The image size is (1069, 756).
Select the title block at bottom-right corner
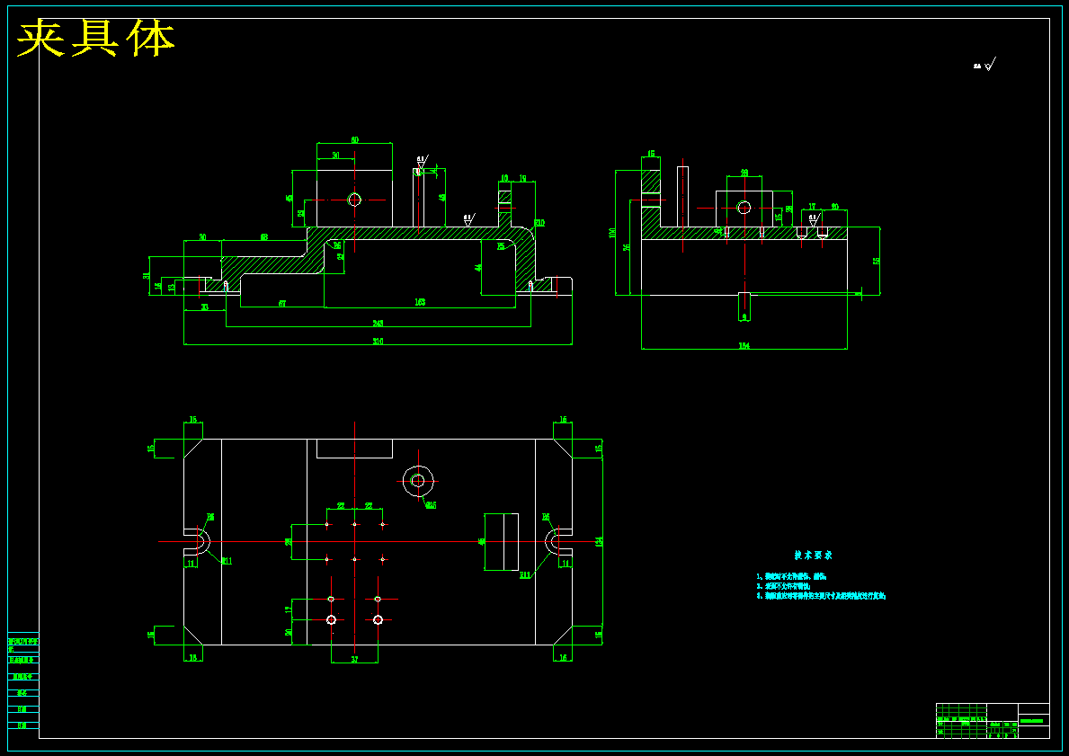point(993,721)
